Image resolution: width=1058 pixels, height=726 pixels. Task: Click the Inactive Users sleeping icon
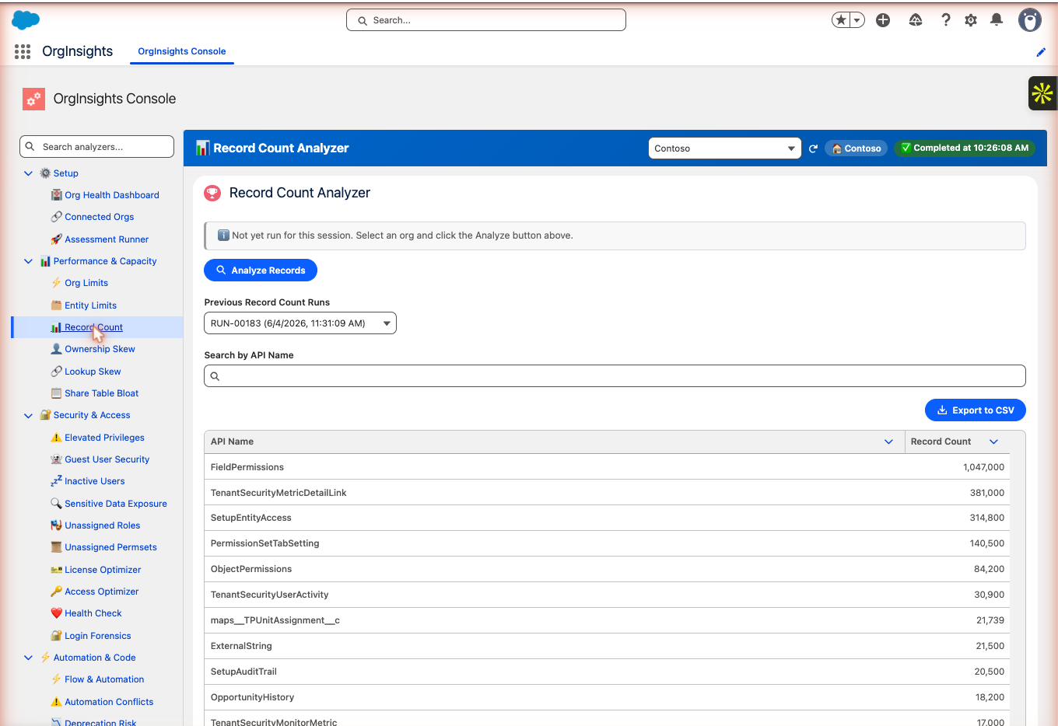(56, 481)
